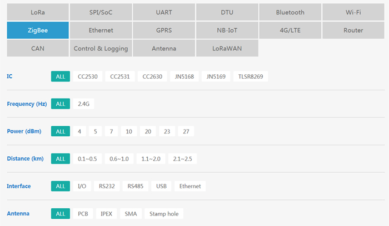Select the 4G/LTE category tab
This screenshot has height=226, width=389.
(x=290, y=30)
